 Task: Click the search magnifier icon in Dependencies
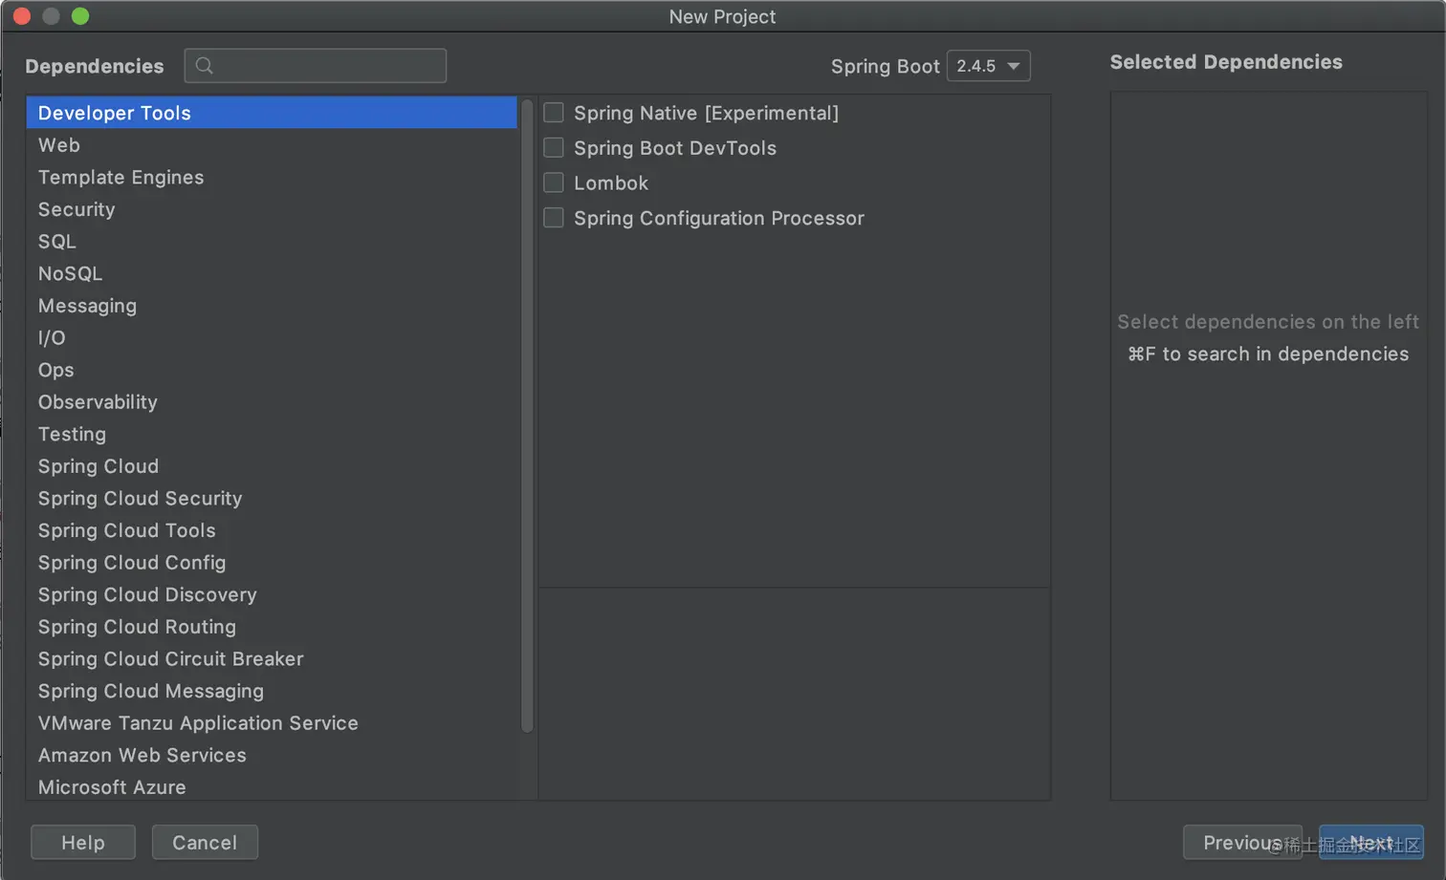[204, 66]
